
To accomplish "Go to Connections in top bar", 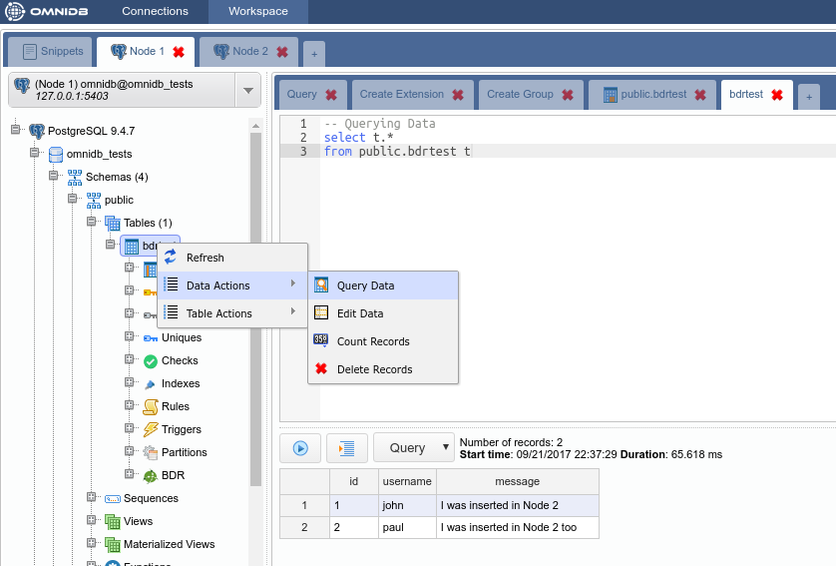I will [155, 12].
